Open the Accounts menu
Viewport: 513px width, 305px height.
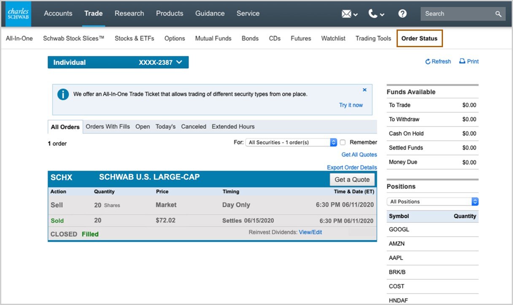58,13
